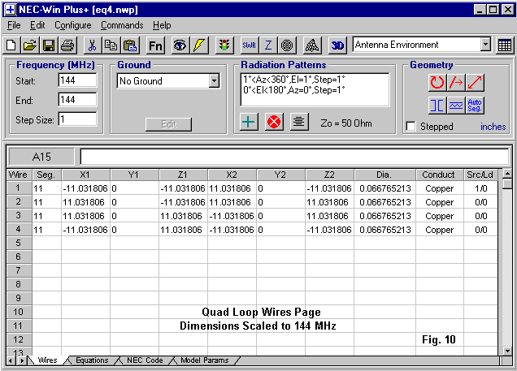Click the traffic light run icon
The height and width of the screenshot is (371, 517).
(x=223, y=45)
